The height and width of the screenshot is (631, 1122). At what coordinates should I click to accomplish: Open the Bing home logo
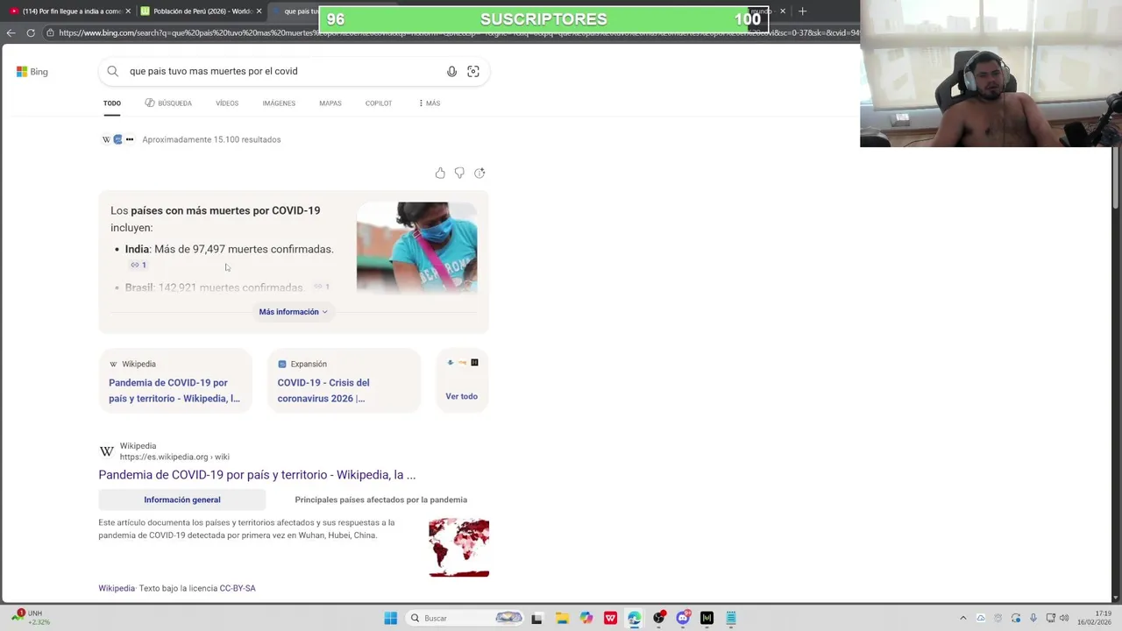pyautogui.click(x=32, y=72)
